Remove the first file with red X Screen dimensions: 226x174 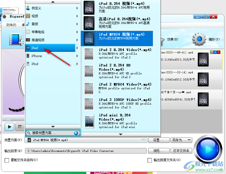coord(219,52)
